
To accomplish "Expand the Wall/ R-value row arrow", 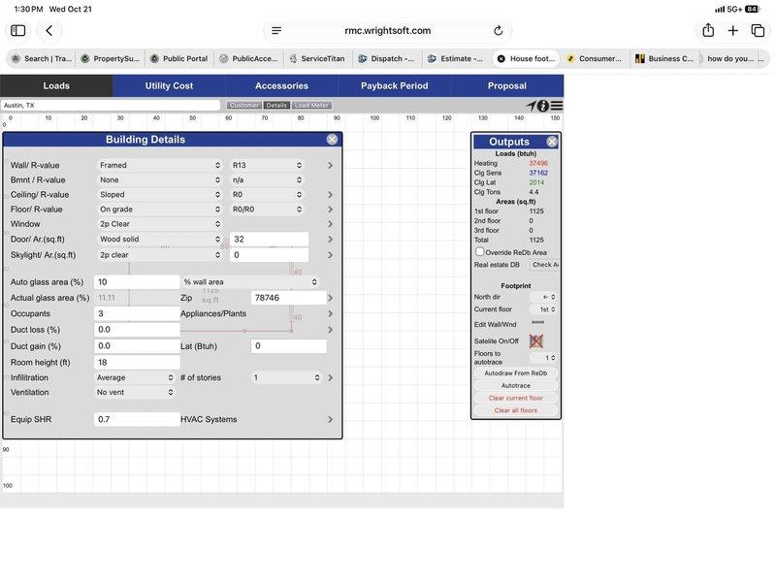I will (330, 165).
